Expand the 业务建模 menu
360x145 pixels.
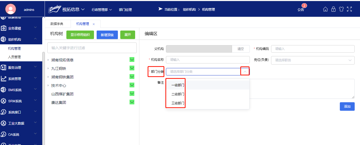pyautogui.click(x=35, y=28)
